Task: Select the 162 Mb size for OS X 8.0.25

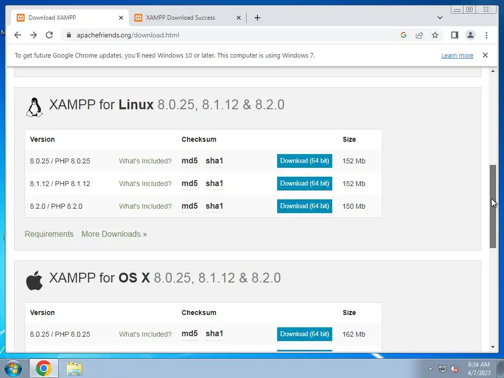Action: (354, 334)
